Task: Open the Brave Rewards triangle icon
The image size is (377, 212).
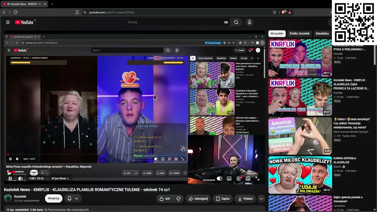Action: pos(290,12)
